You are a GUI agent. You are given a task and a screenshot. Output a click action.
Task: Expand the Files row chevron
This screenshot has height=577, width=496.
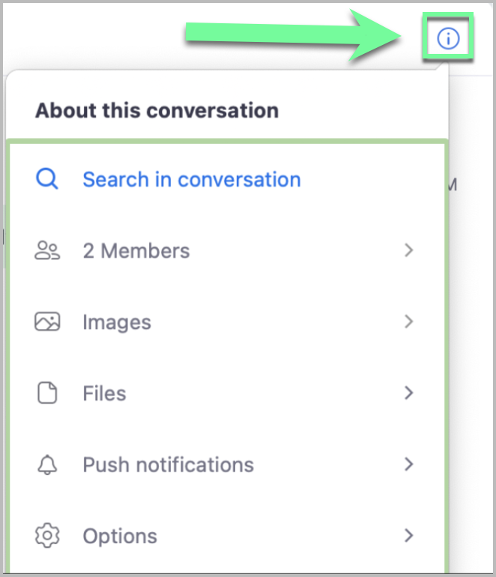[409, 393]
